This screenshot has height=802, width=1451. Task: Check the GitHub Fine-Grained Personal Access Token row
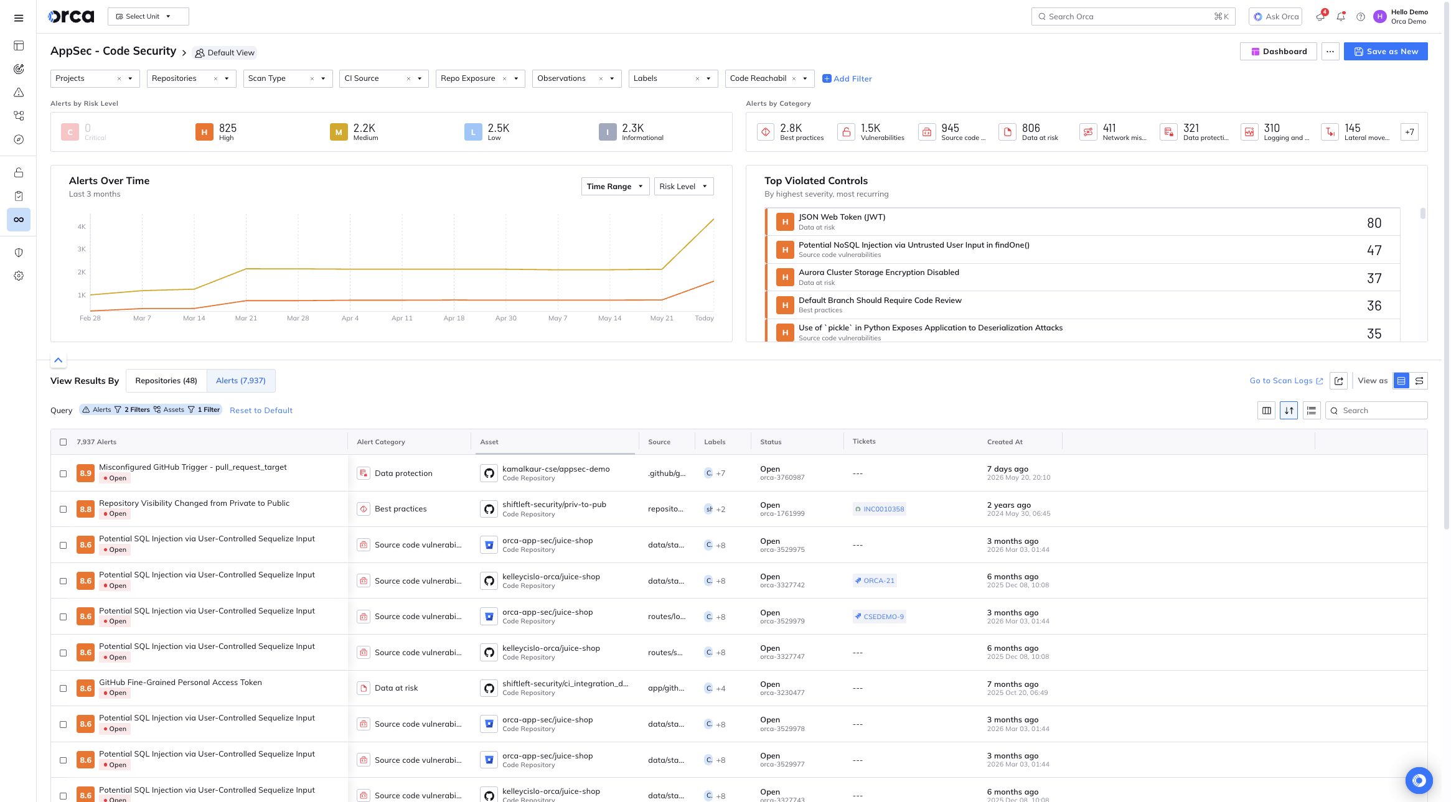pos(63,688)
